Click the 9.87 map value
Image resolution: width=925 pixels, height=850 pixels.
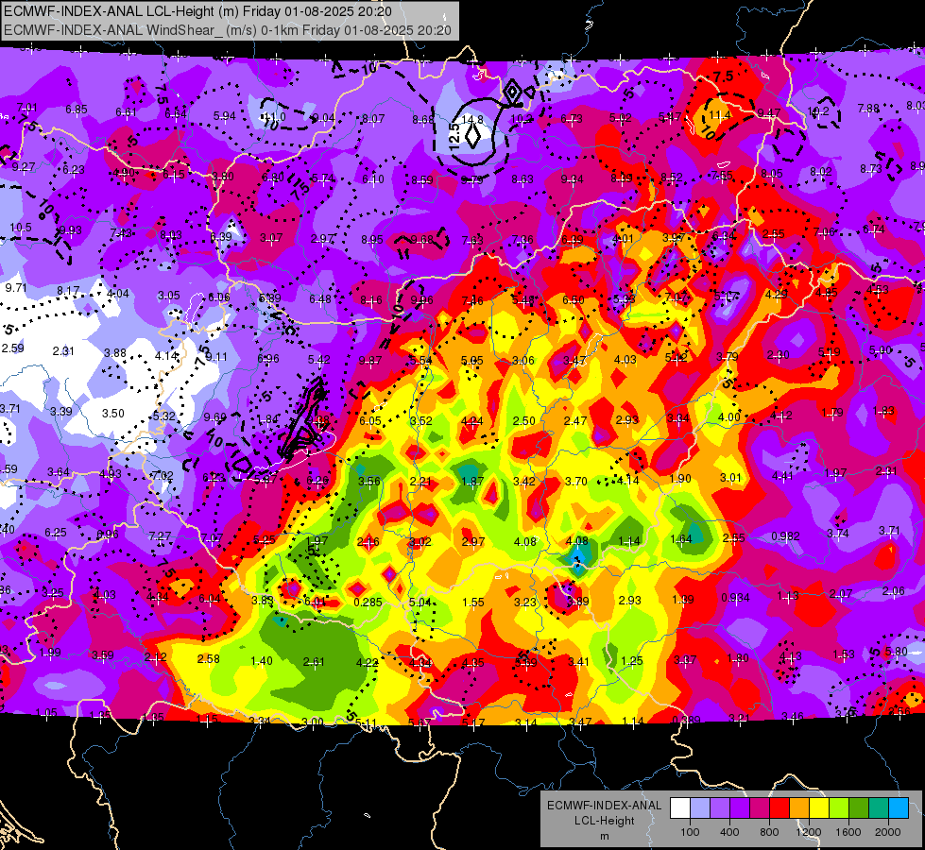[x=369, y=361]
